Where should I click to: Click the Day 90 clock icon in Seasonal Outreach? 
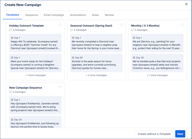coord(73,58)
